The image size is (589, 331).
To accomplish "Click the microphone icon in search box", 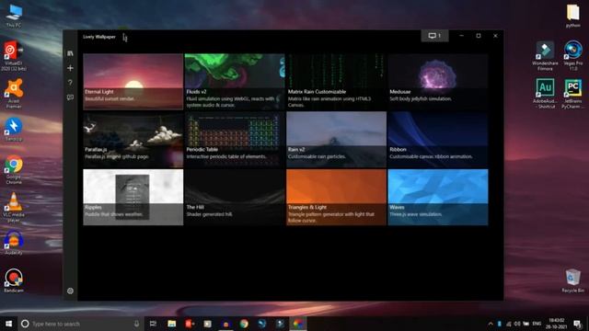I will 136,324.
